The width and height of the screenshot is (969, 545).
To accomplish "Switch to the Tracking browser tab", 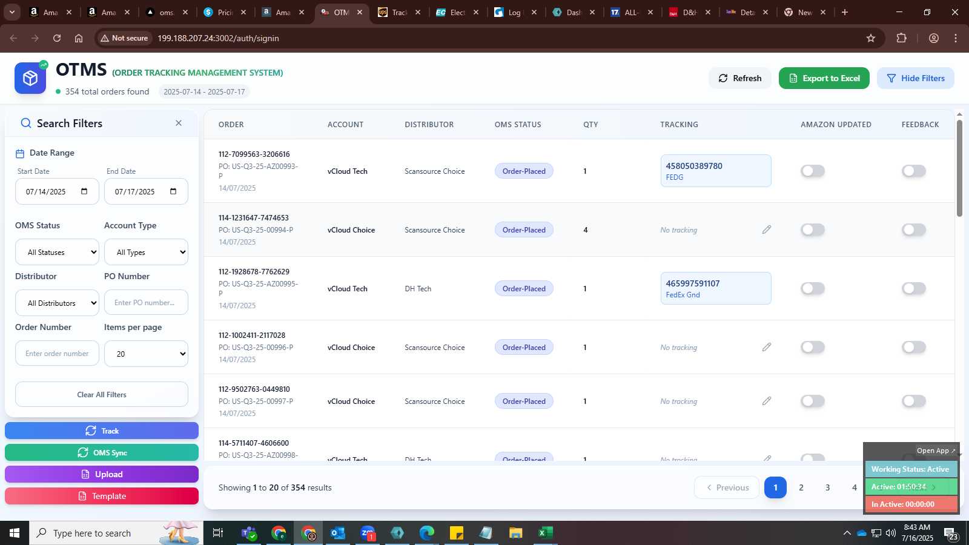I will tap(400, 12).
